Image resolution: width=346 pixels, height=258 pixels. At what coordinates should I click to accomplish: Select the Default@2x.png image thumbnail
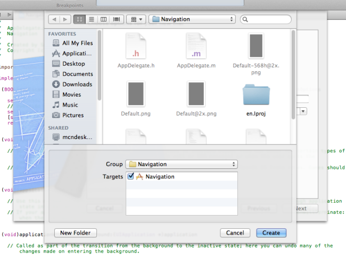click(x=196, y=94)
